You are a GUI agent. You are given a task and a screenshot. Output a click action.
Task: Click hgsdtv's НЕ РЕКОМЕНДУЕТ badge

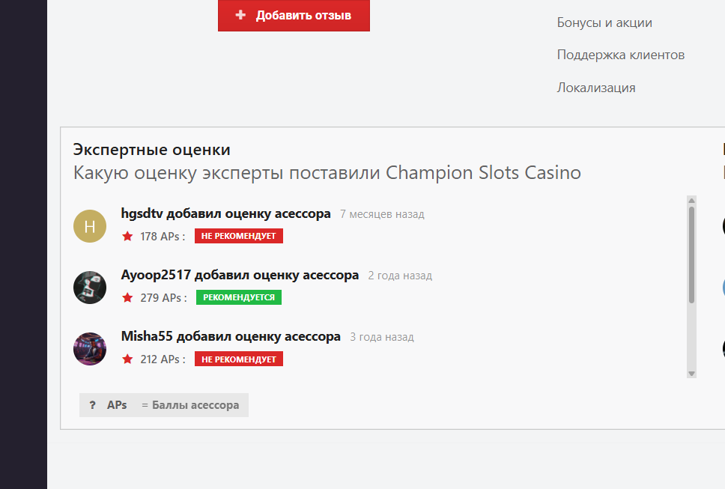click(x=238, y=237)
